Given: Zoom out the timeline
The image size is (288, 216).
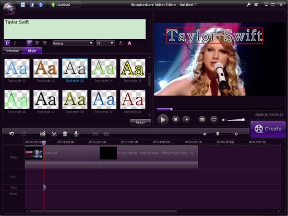Looking at the screenshot, I should click(x=204, y=134).
